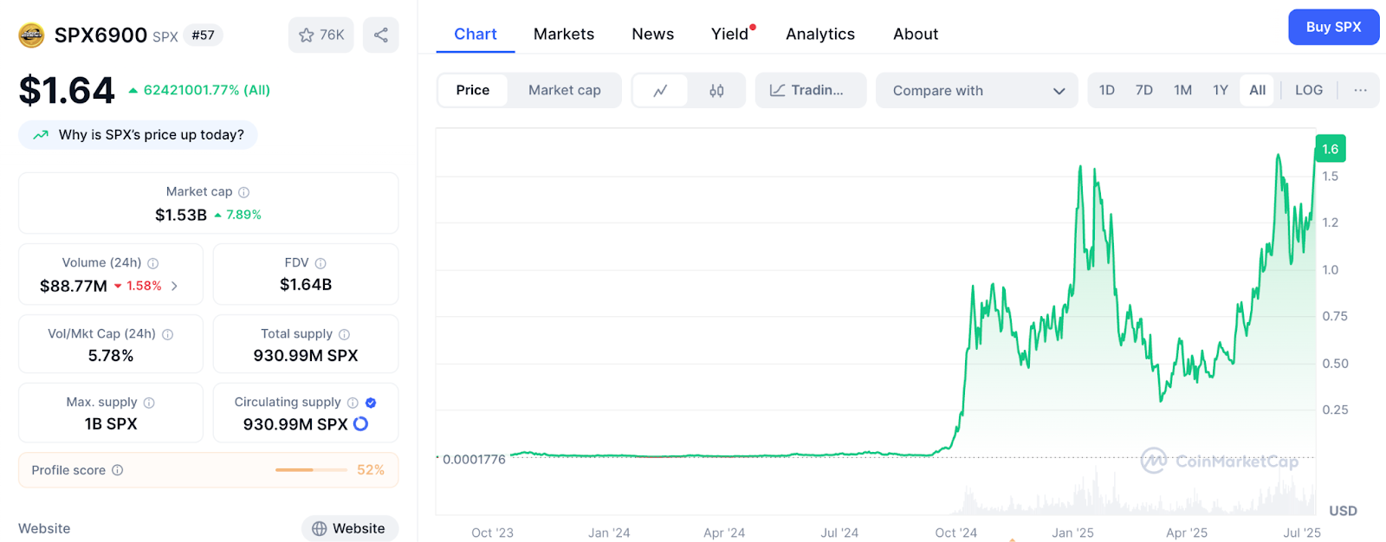
Task: Select the Market cap chart toggle
Action: tap(565, 90)
